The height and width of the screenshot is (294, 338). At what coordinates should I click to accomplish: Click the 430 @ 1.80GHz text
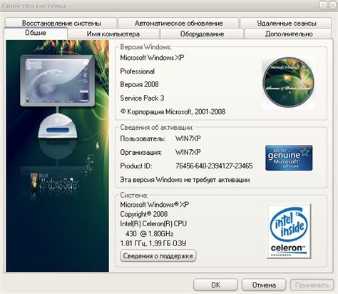click(150, 233)
